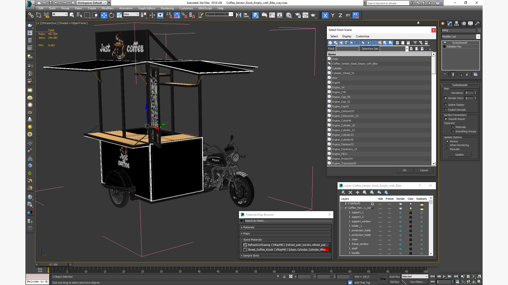
Task: Open the Select by Name tool
Action: [79, 15]
